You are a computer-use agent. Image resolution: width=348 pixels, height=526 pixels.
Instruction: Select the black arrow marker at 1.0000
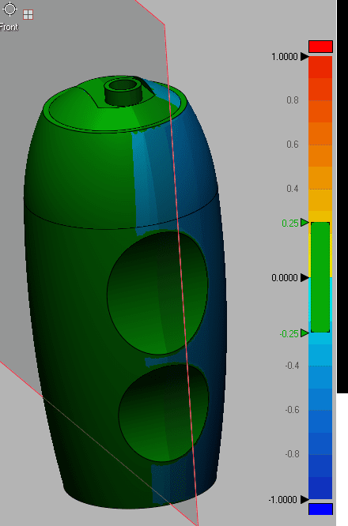tap(304, 57)
